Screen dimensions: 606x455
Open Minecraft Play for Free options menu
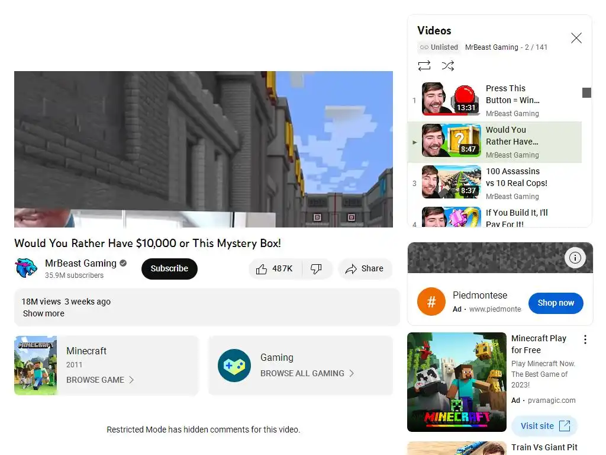click(585, 339)
